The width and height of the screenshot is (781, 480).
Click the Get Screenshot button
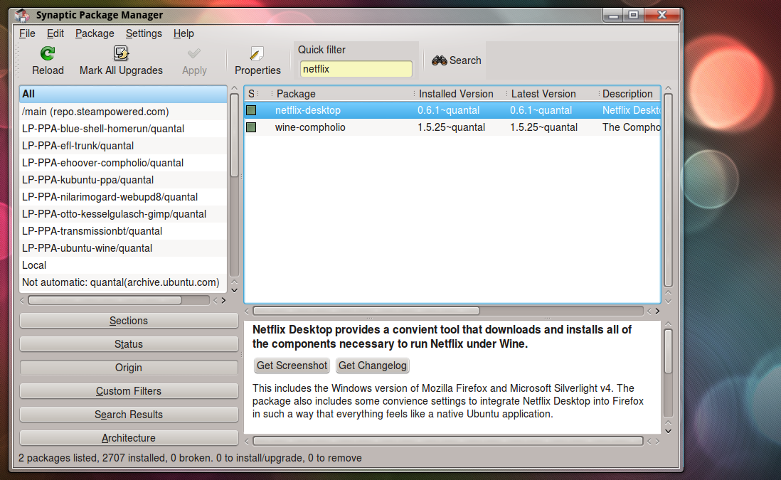point(292,366)
